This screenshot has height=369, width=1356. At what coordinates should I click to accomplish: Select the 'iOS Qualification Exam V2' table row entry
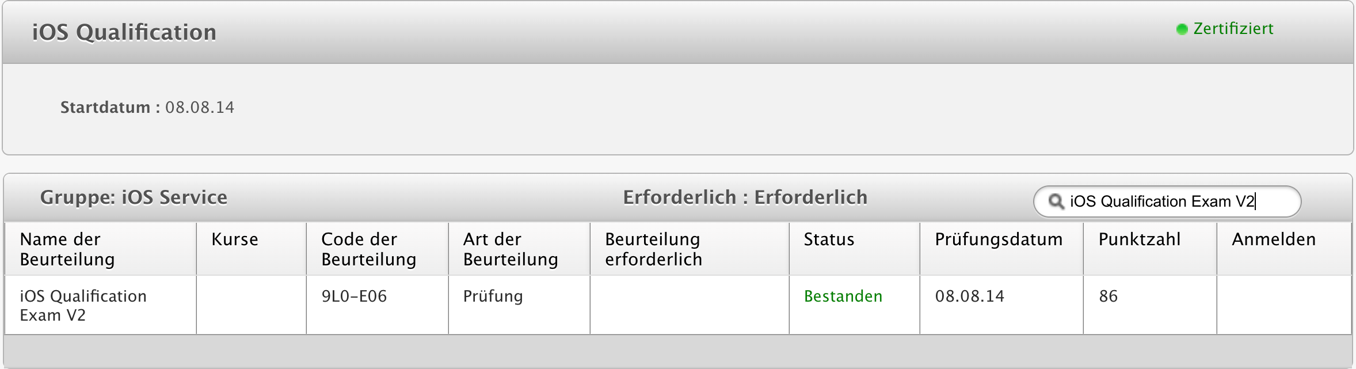83,306
